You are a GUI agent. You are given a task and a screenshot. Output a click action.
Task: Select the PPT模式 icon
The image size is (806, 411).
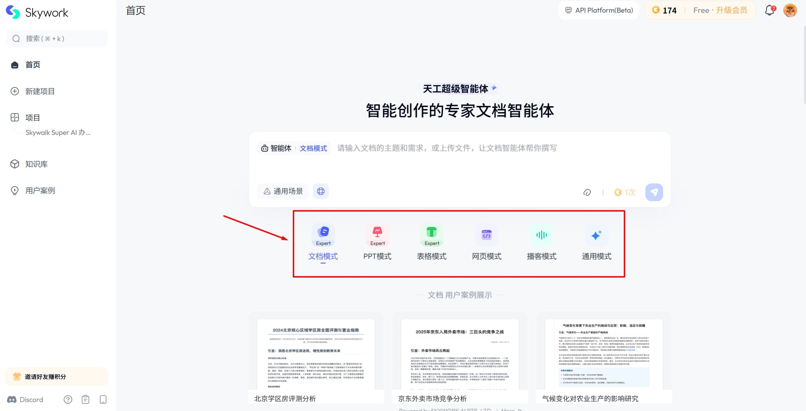point(377,235)
